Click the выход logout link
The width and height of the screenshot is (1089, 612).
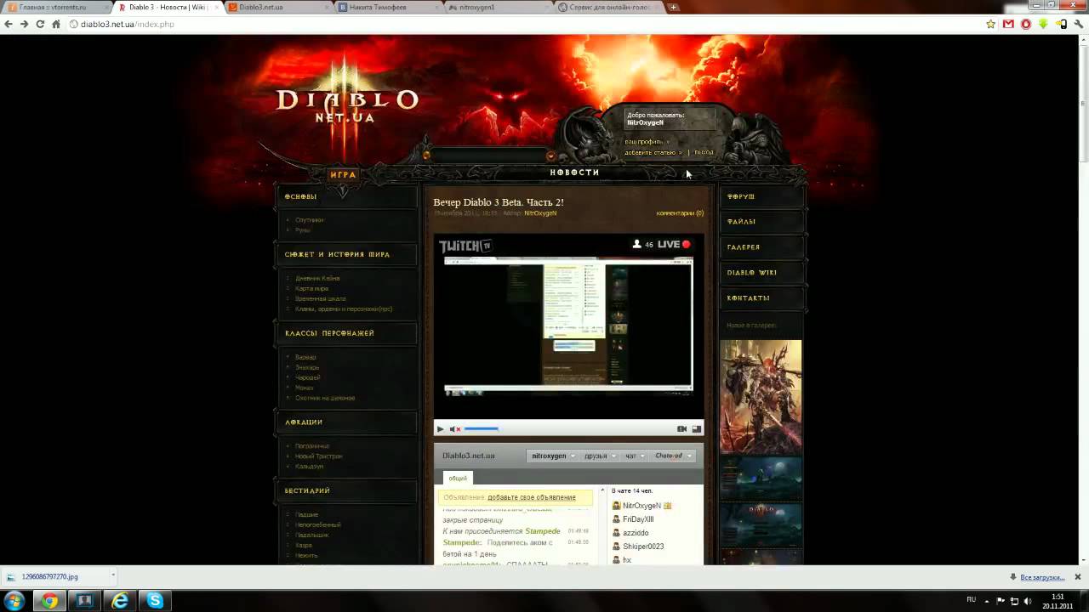click(x=704, y=153)
